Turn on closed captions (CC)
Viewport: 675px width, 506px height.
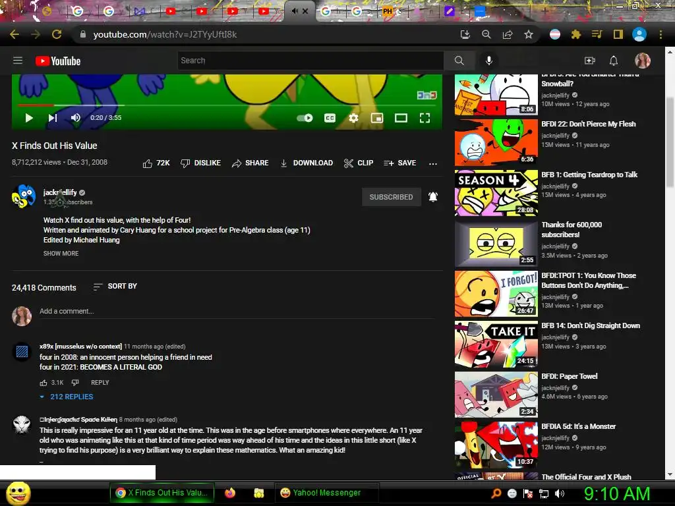[x=330, y=118]
